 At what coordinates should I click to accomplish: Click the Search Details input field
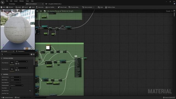tap(15, 54)
